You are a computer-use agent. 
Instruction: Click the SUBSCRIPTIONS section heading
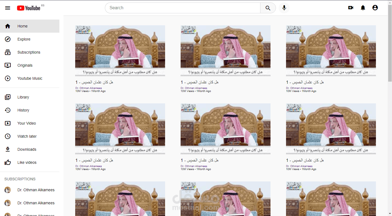20,179
